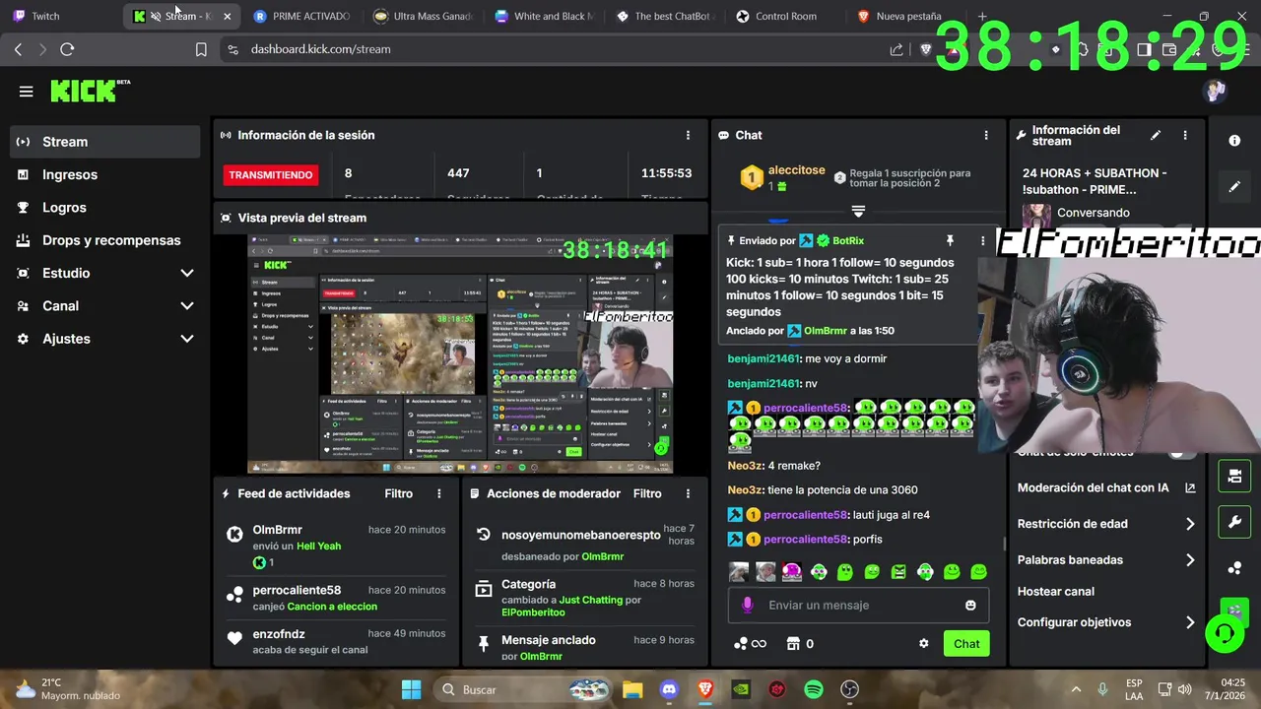Open Spotify from the taskbar
This screenshot has width=1261, height=709.
814,689
